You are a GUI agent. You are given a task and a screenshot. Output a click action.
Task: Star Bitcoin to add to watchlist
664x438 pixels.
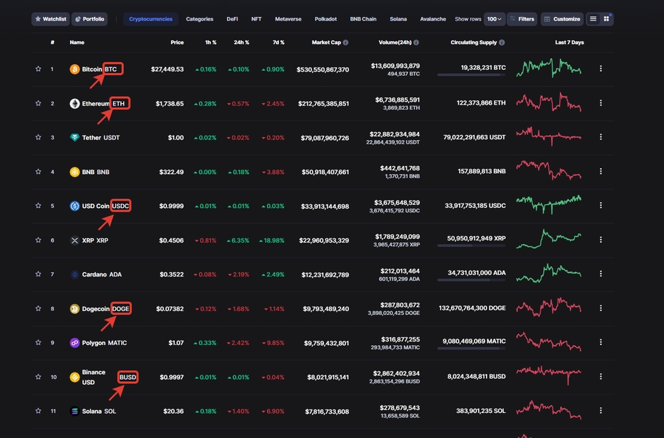point(38,69)
